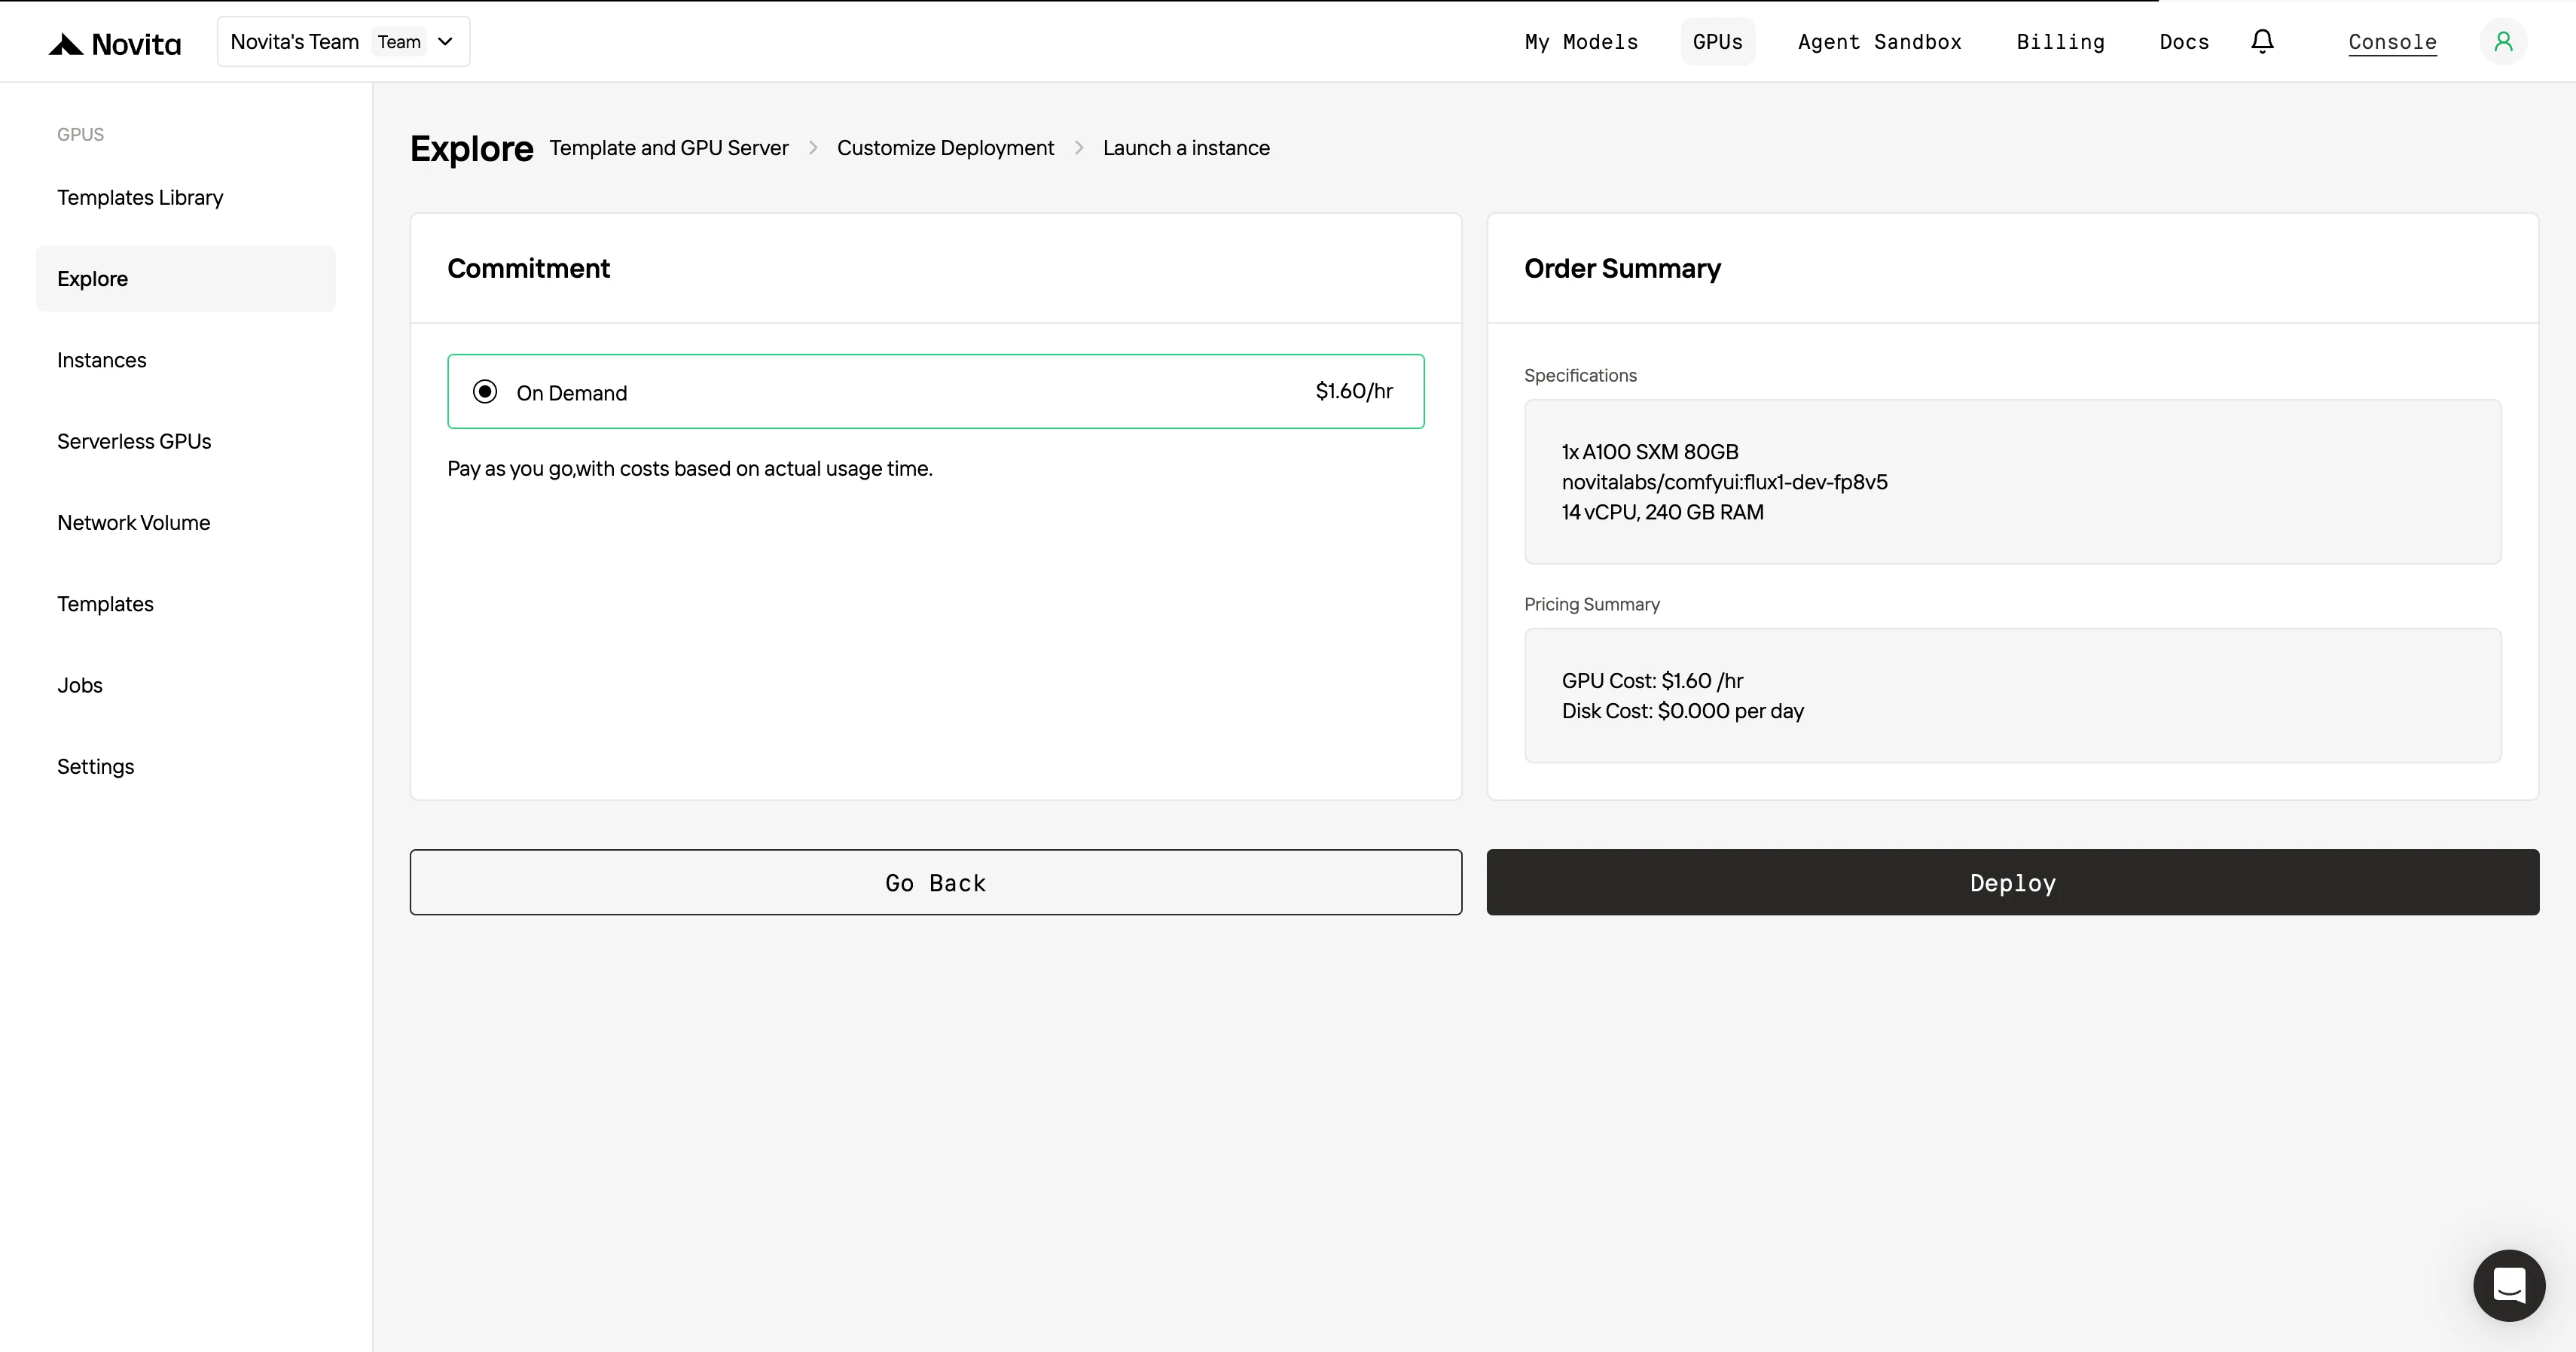Click the Pricing Summary label
This screenshot has height=1352, width=2576.
[1591, 604]
